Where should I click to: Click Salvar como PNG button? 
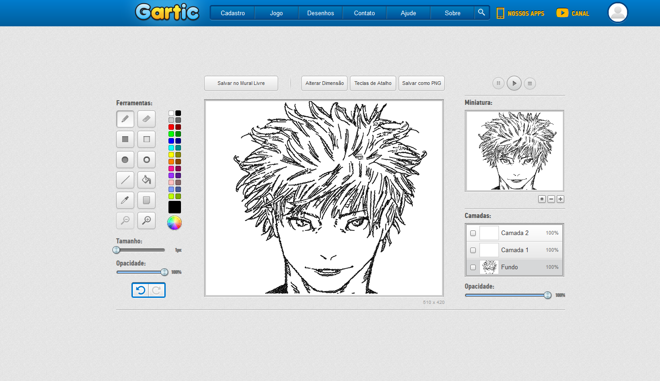tap(422, 84)
